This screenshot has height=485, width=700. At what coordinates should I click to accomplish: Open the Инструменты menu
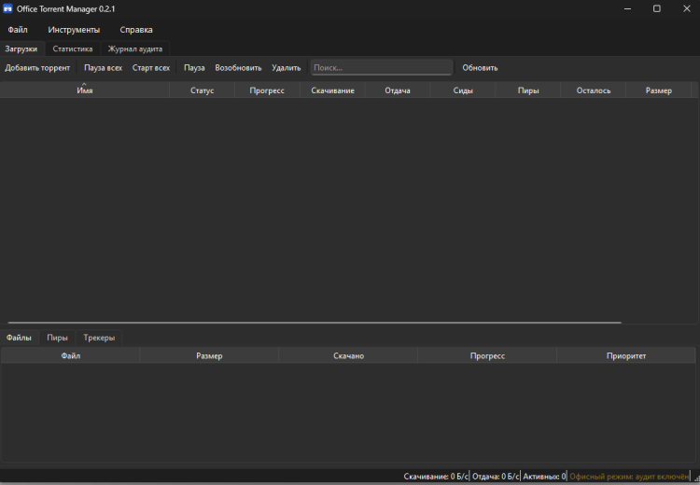[x=74, y=30]
